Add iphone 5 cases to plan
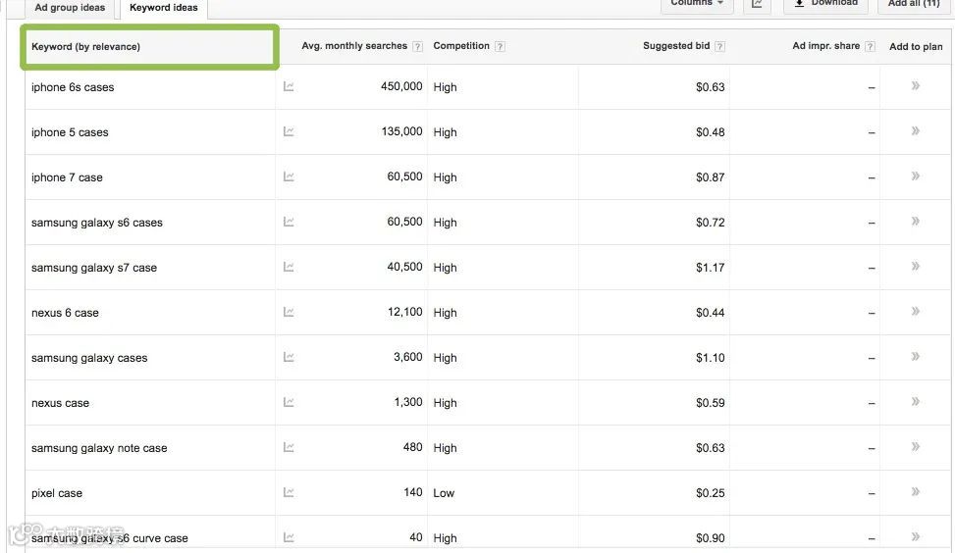The height and width of the screenshot is (553, 955). 916,130
